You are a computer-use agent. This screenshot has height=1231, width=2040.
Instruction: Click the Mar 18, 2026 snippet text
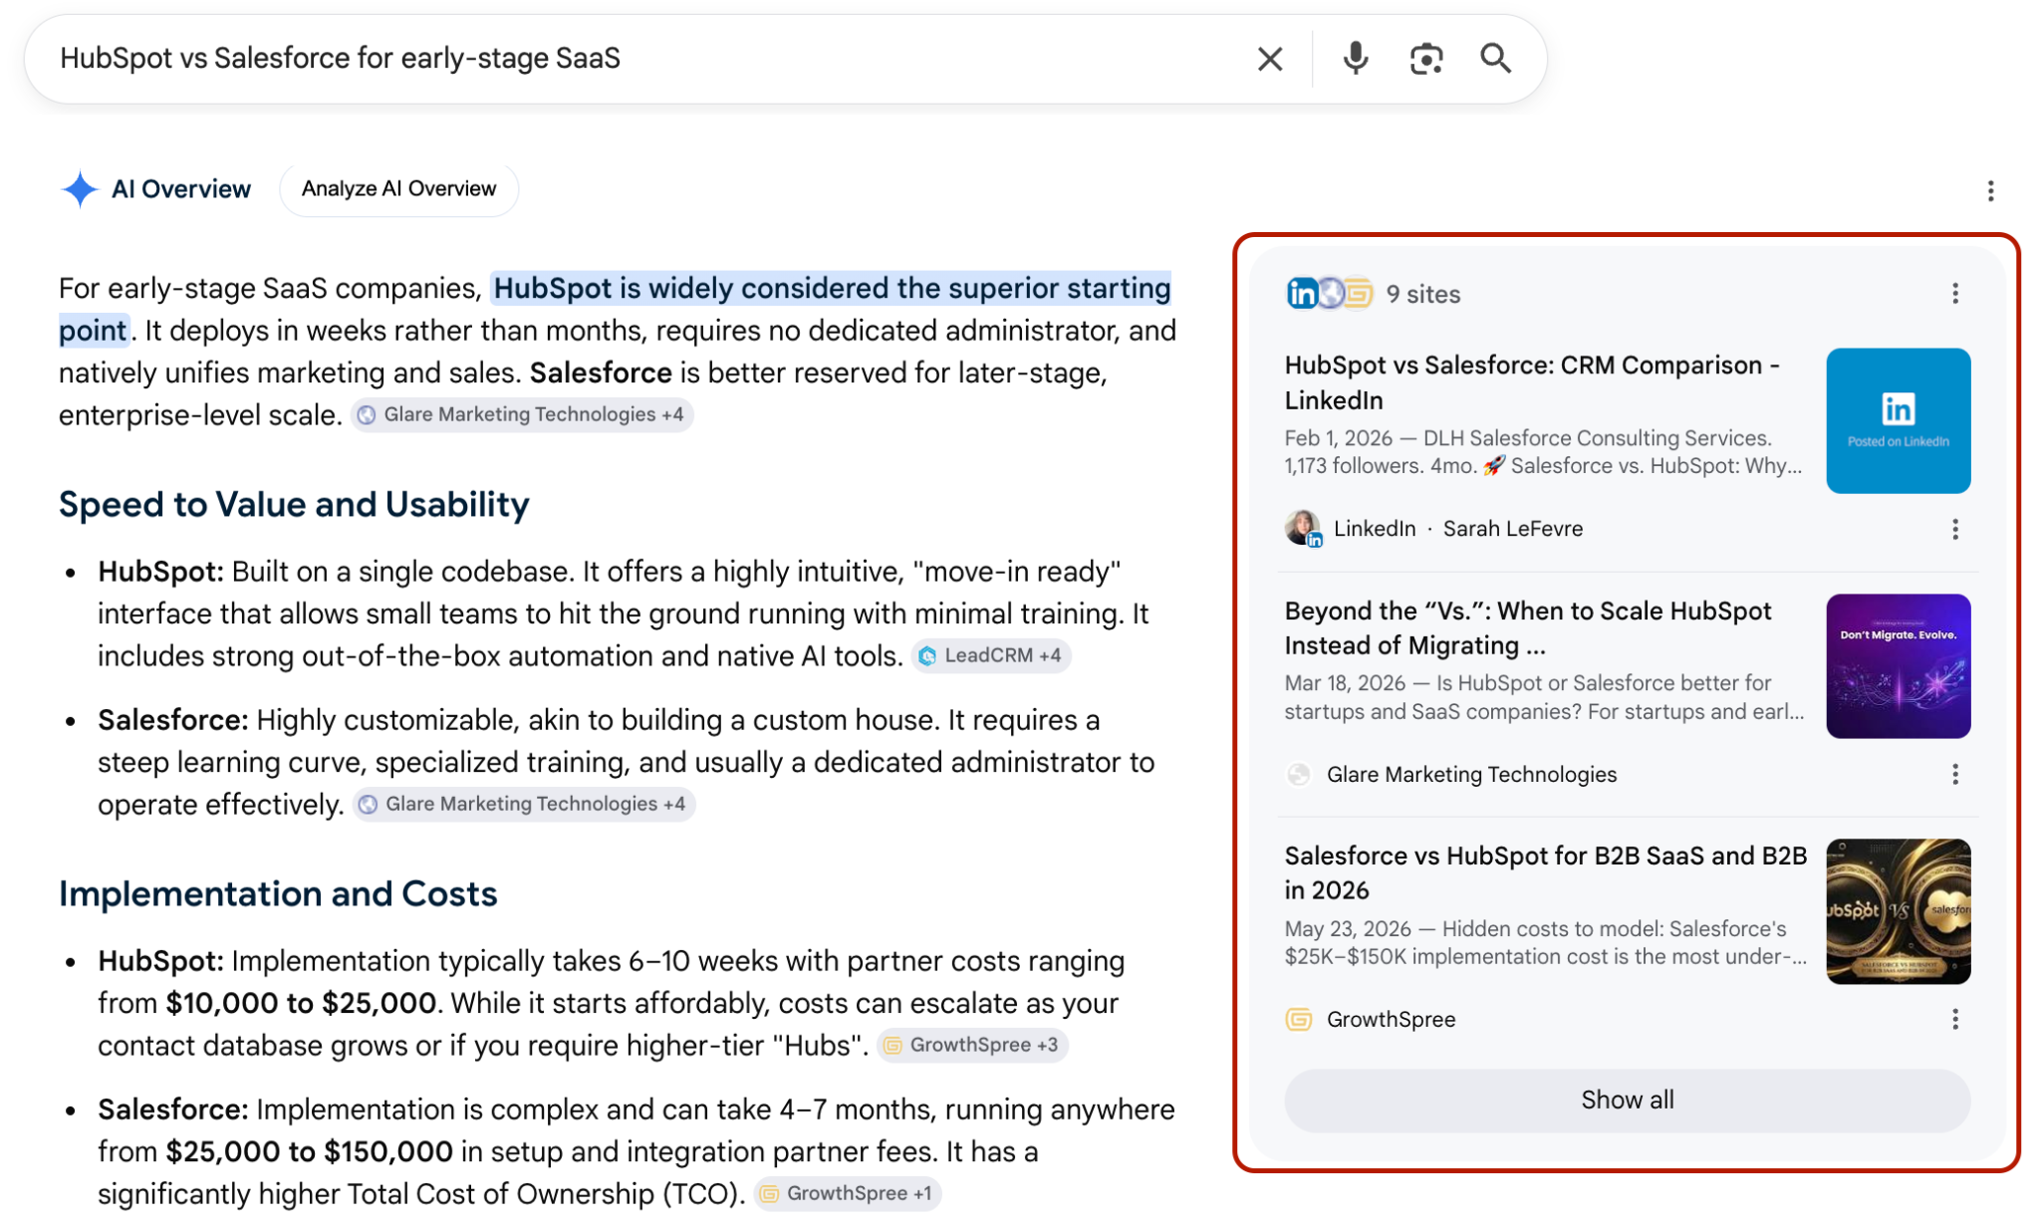[x=1544, y=697]
